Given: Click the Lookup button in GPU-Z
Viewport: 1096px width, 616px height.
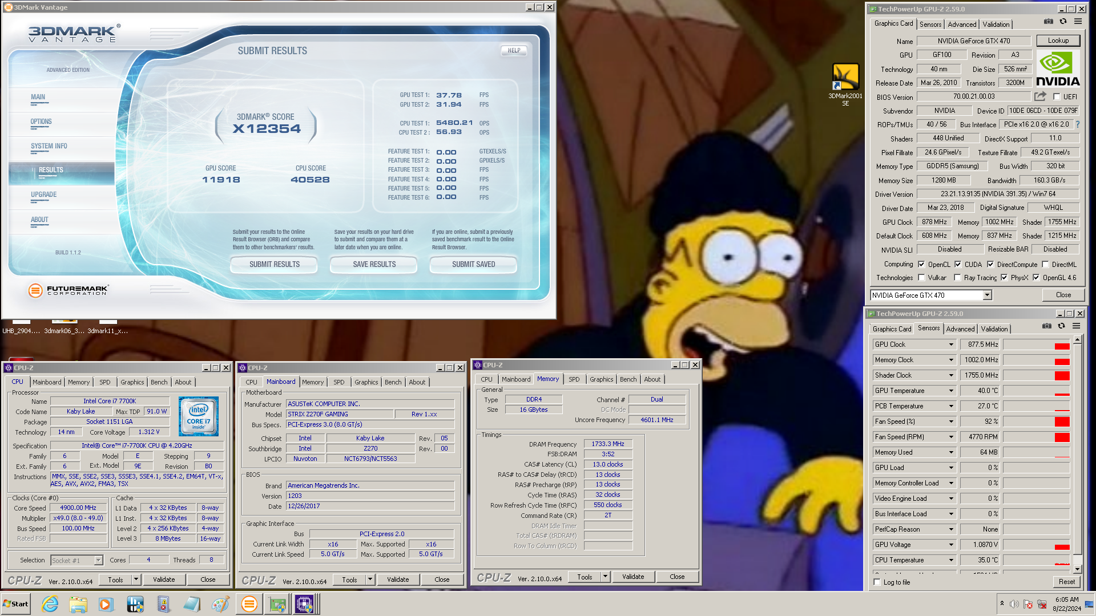Looking at the screenshot, I should (x=1058, y=40).
